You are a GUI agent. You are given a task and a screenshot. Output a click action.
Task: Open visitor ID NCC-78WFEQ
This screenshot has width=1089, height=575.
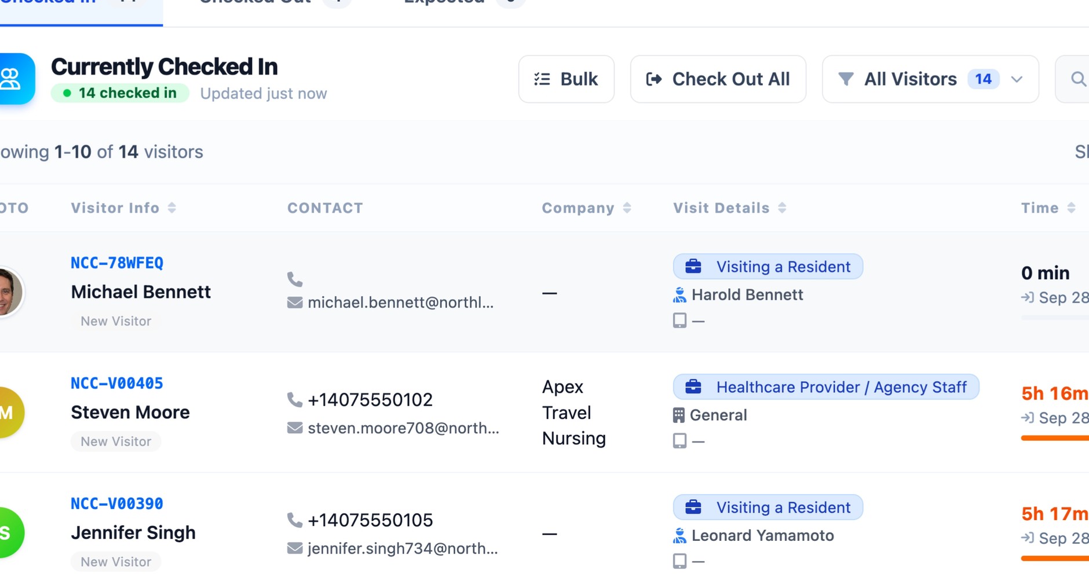(x=117, y=263)
